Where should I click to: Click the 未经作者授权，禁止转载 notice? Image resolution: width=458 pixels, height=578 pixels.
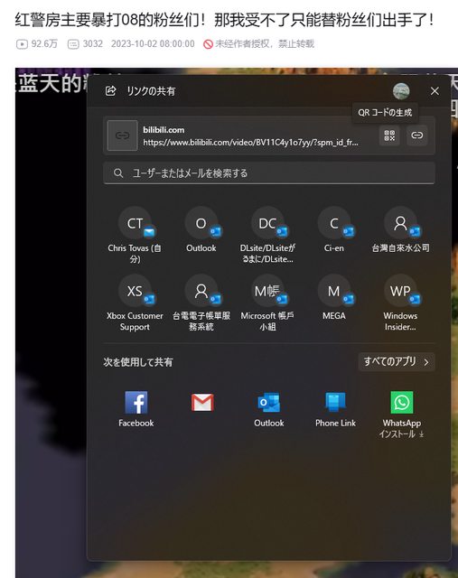pyautogui.click(x=258, y=44)
